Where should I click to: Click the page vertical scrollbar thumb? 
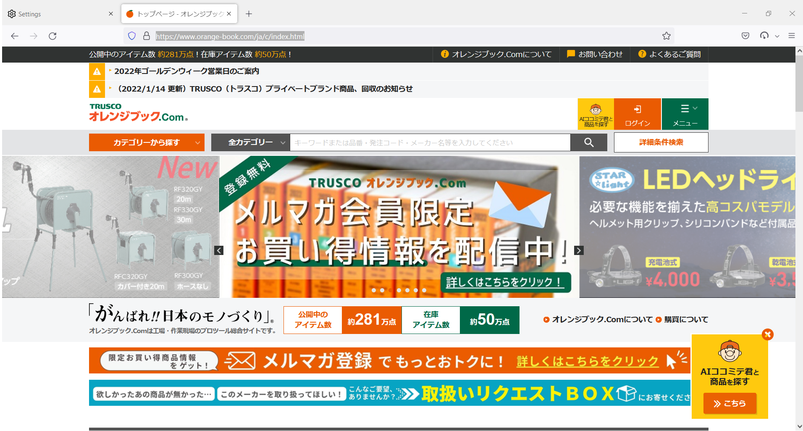pyautogui.click(x=799, y=83)
